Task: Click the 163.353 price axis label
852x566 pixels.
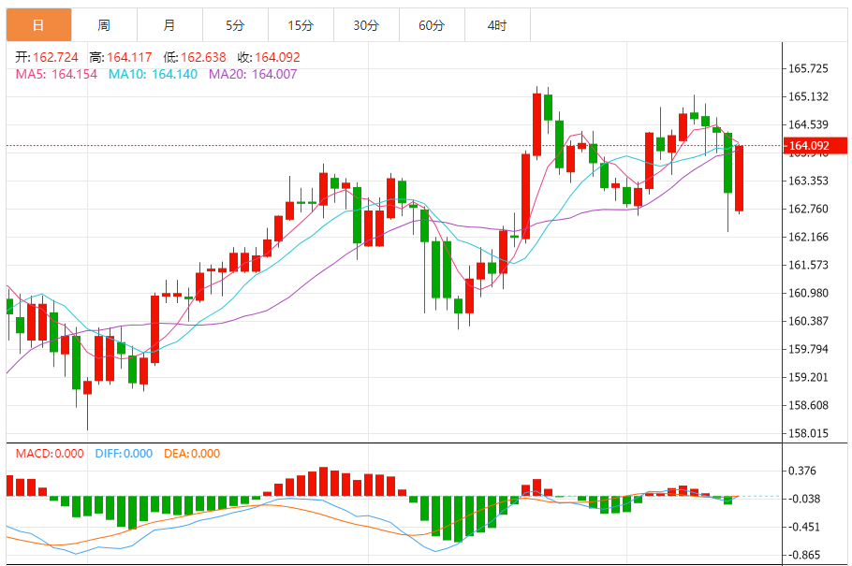Action: point(808,181)
